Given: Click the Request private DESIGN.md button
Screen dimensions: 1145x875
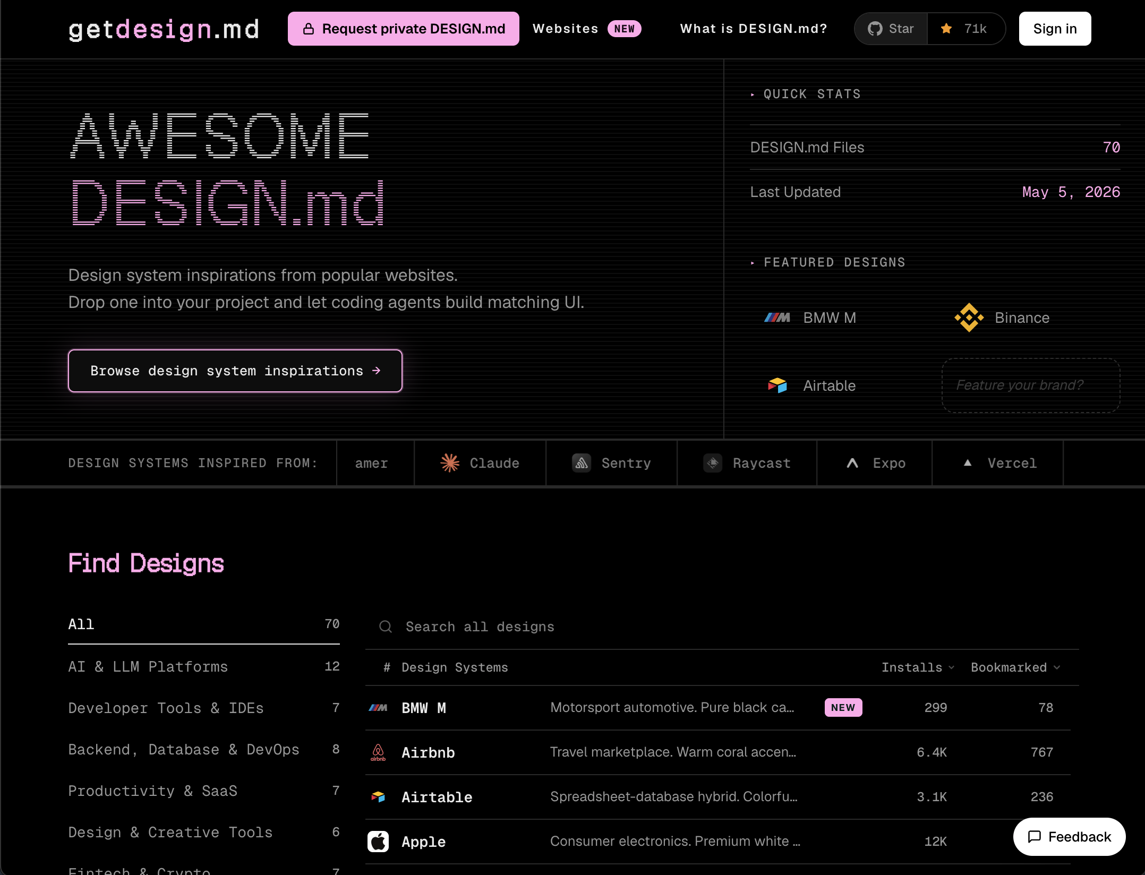Looking at the screenshot, I should (x=404, y=29).
